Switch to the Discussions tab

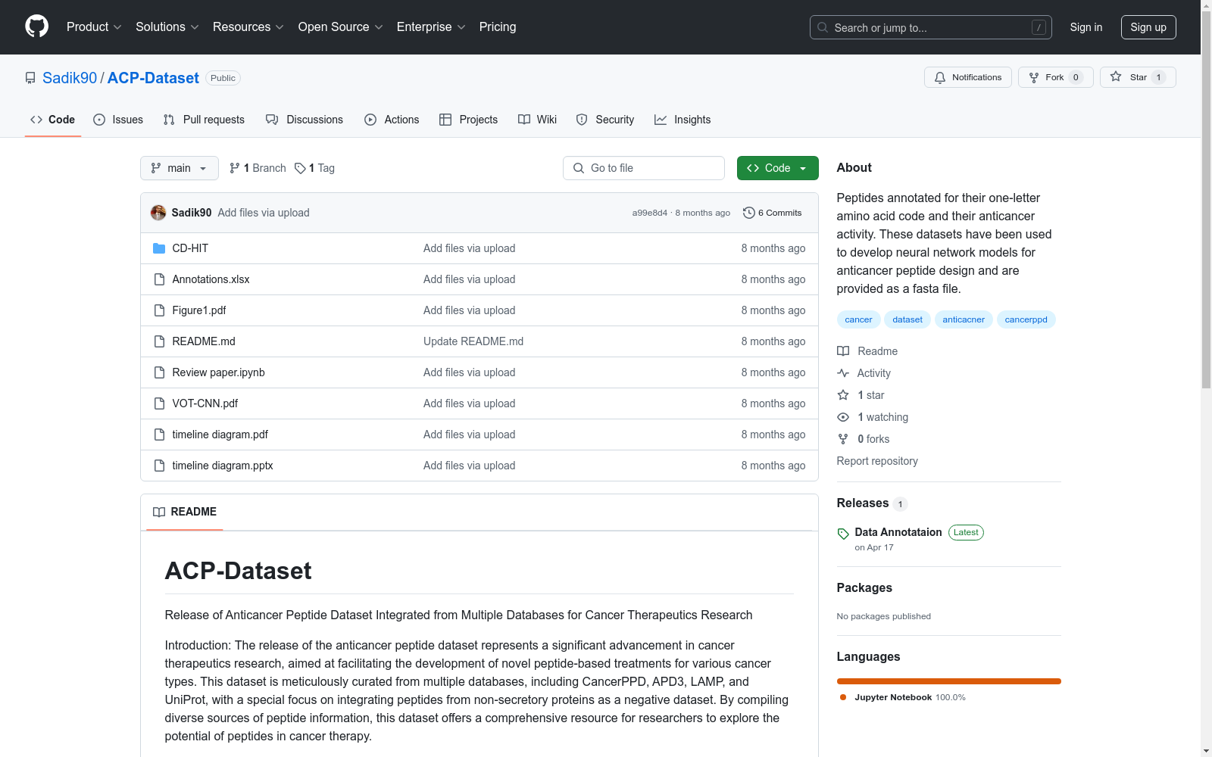[305, 120]
